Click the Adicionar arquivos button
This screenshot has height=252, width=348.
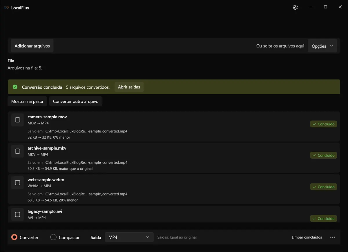point(32,46)
